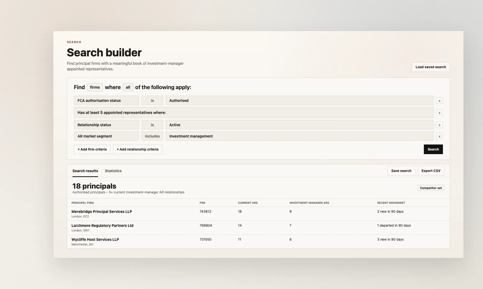Click '1 departed in 90 days' cell

pyautogui.click(x=394, y=225)
